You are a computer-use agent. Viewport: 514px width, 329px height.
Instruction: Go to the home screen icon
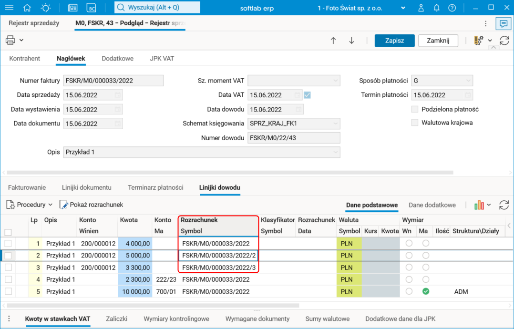point(27,8)
